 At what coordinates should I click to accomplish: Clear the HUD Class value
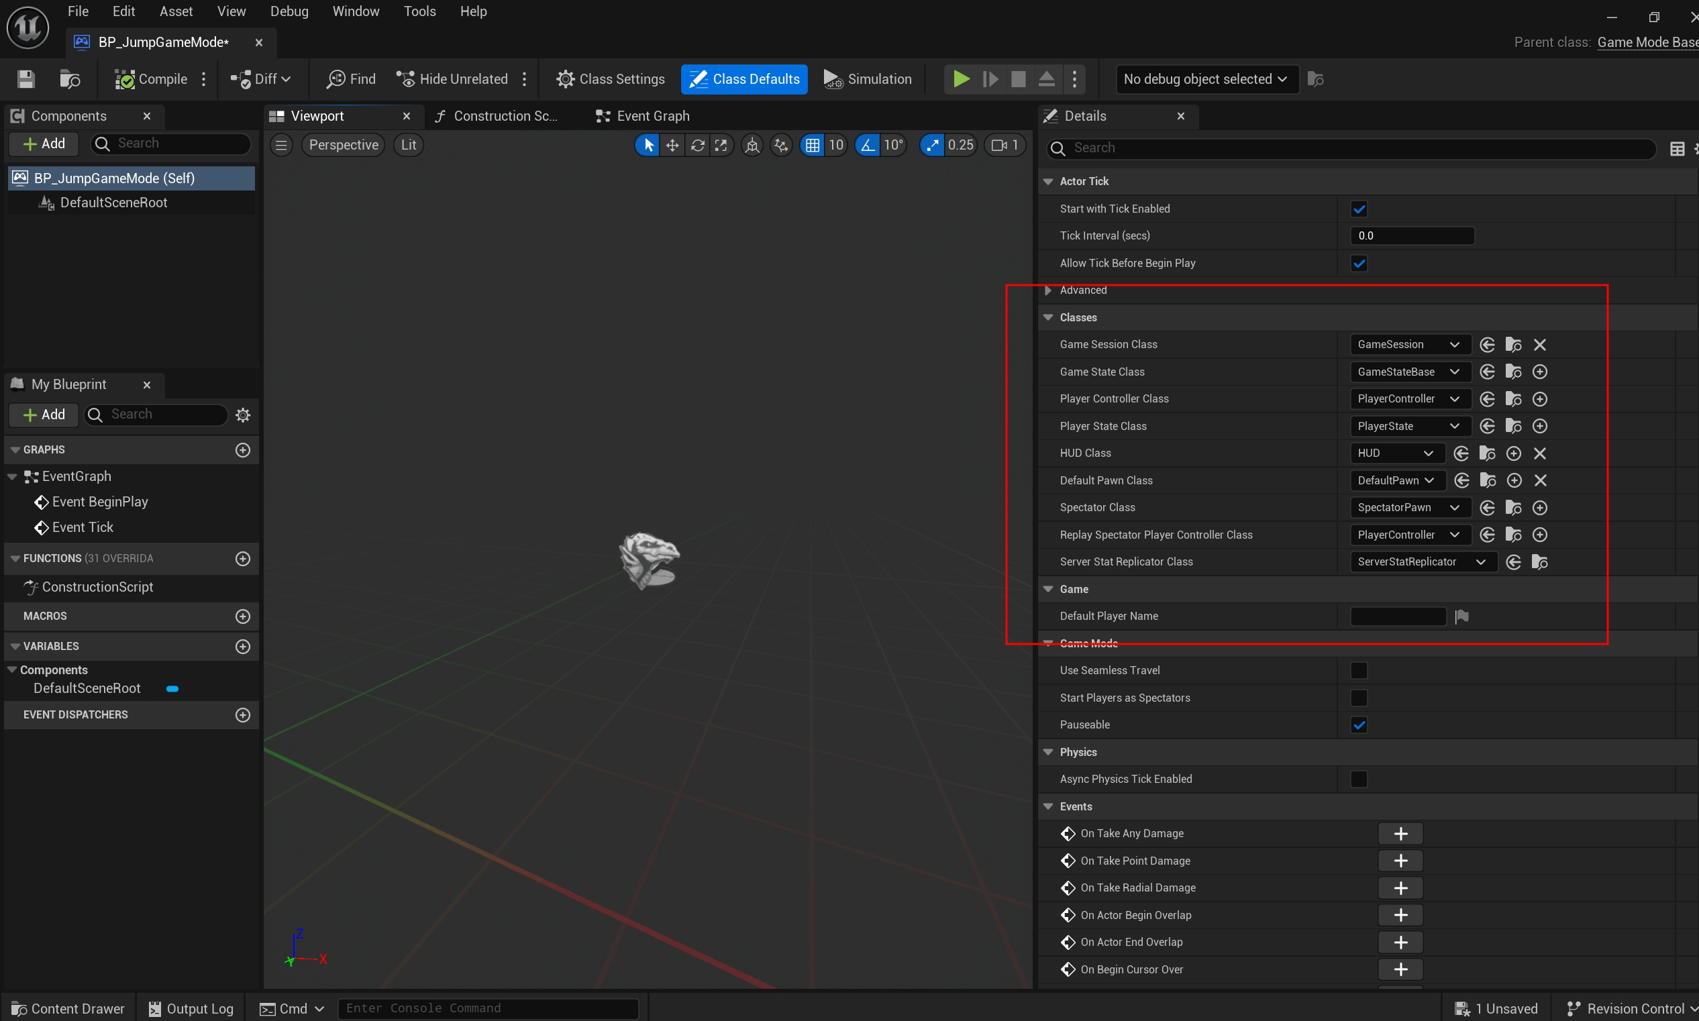(x=1540, y=453)
